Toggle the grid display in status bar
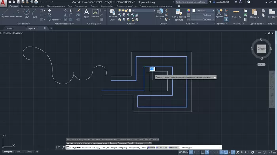 click(x=191, y=152)
